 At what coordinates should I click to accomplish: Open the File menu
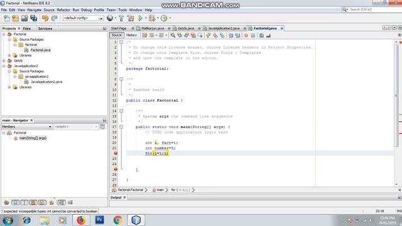(4, 10)
